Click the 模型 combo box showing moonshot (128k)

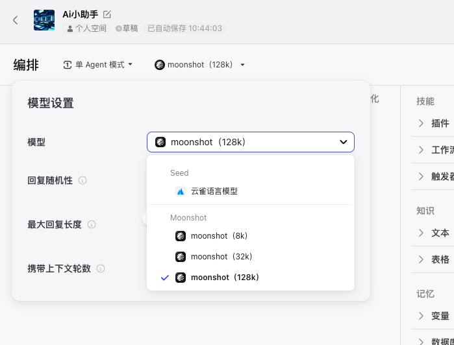251,142
